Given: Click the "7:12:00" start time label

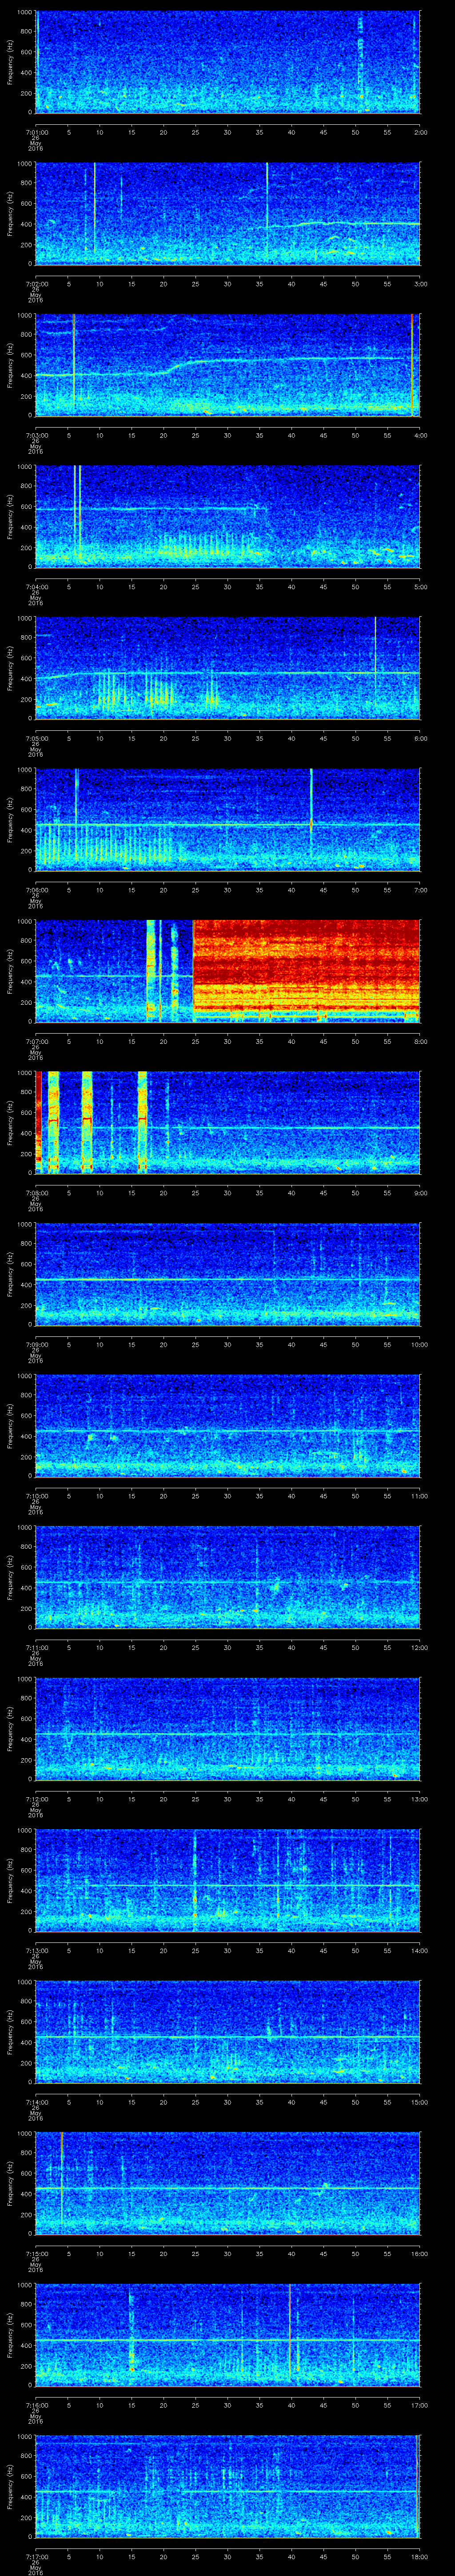Looking at the screenshot, I should 36,1799.
